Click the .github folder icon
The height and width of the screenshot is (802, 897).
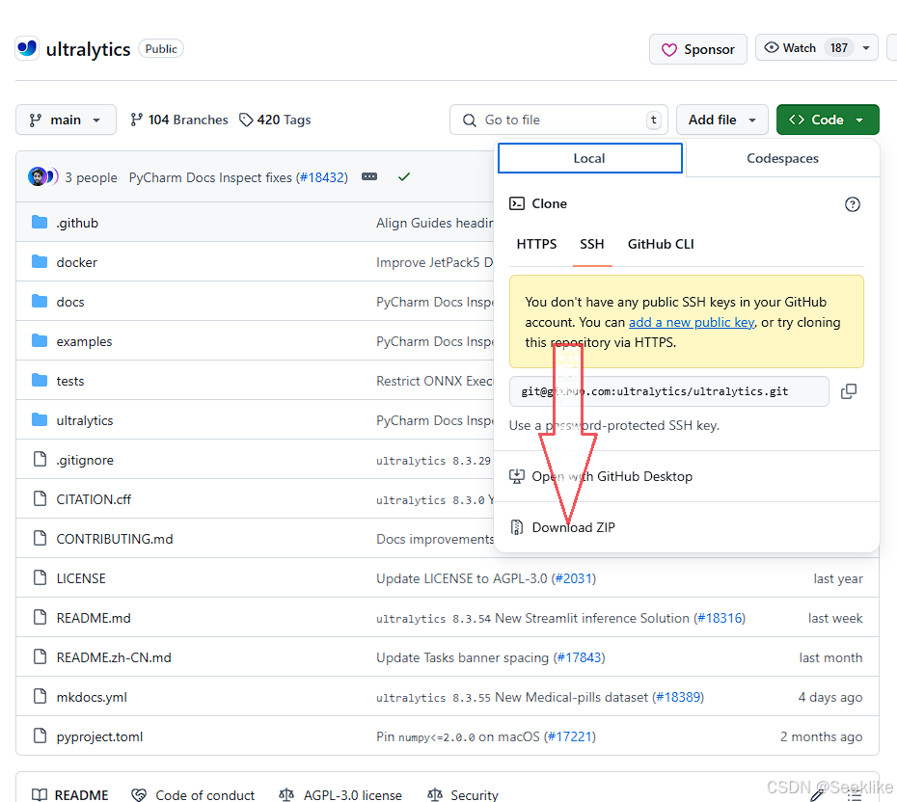(x=40, y=222)
